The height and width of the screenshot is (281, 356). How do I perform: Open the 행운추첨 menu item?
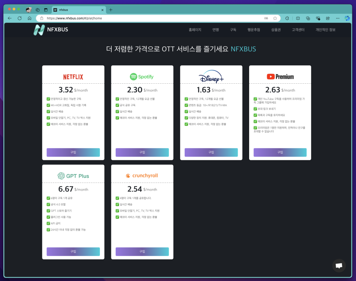pyautogui.click(x=254, y=30)
